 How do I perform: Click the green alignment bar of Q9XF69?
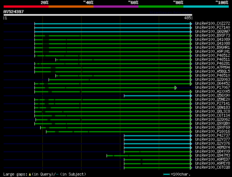(115, 128)
